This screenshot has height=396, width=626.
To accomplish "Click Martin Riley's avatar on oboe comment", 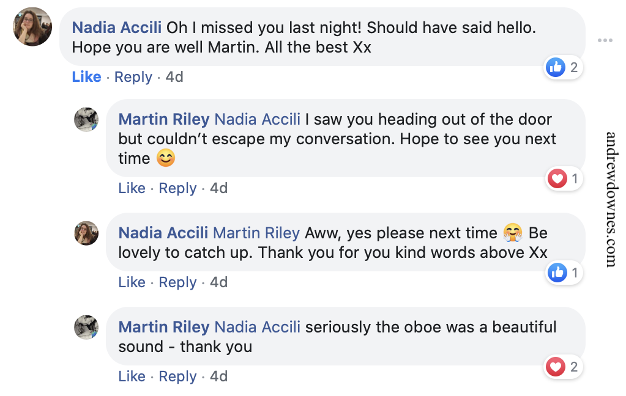I will pyautogui.click(x=86, y=328).
